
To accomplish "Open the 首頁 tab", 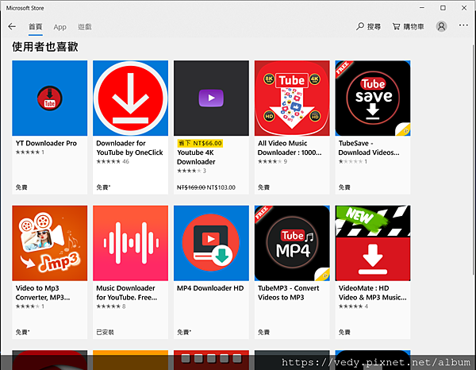I will 36,27.
